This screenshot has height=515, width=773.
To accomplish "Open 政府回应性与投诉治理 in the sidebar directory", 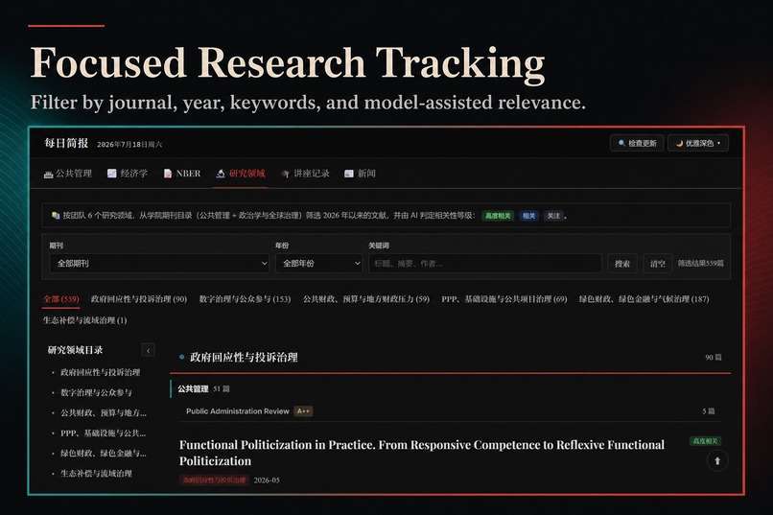I will coord(100,372).
